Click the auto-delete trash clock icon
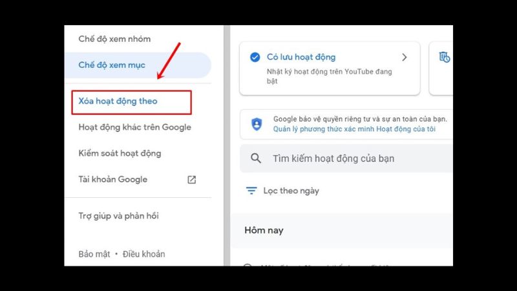Viewport: 517px width, 291px height. [445, 57]
